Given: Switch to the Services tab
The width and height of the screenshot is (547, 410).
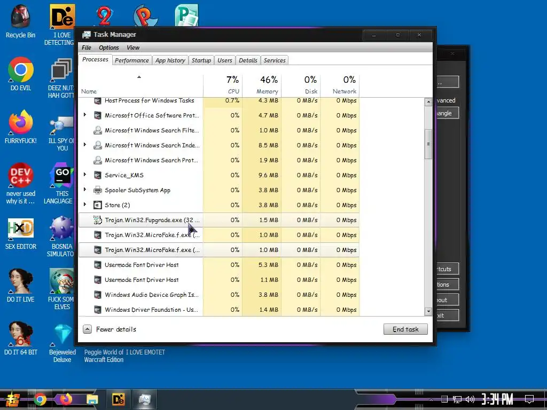Looking at the screenshot, I should (275, 60).
